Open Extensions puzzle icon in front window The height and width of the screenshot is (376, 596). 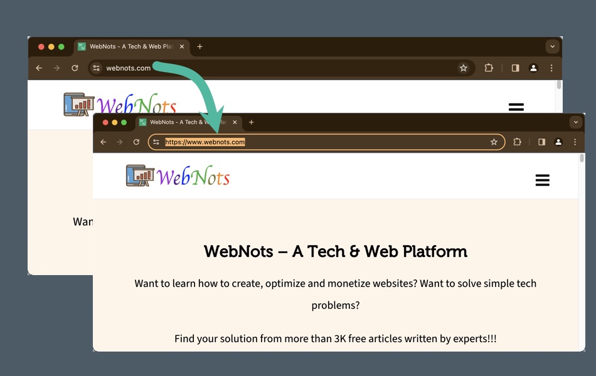coord(517,142)
